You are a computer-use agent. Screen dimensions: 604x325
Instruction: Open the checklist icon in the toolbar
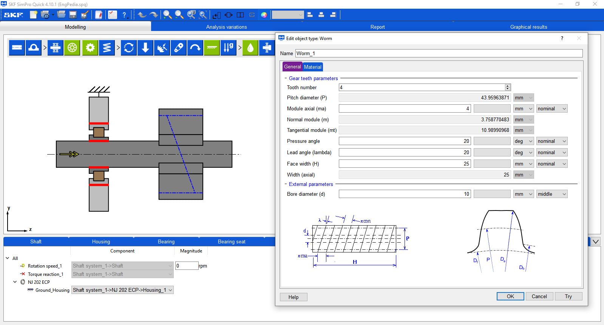tap(113, 15)
